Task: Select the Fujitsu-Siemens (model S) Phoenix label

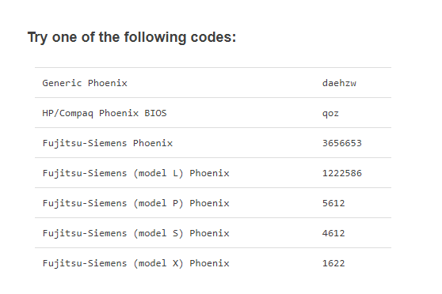Action: coord(136,233)
